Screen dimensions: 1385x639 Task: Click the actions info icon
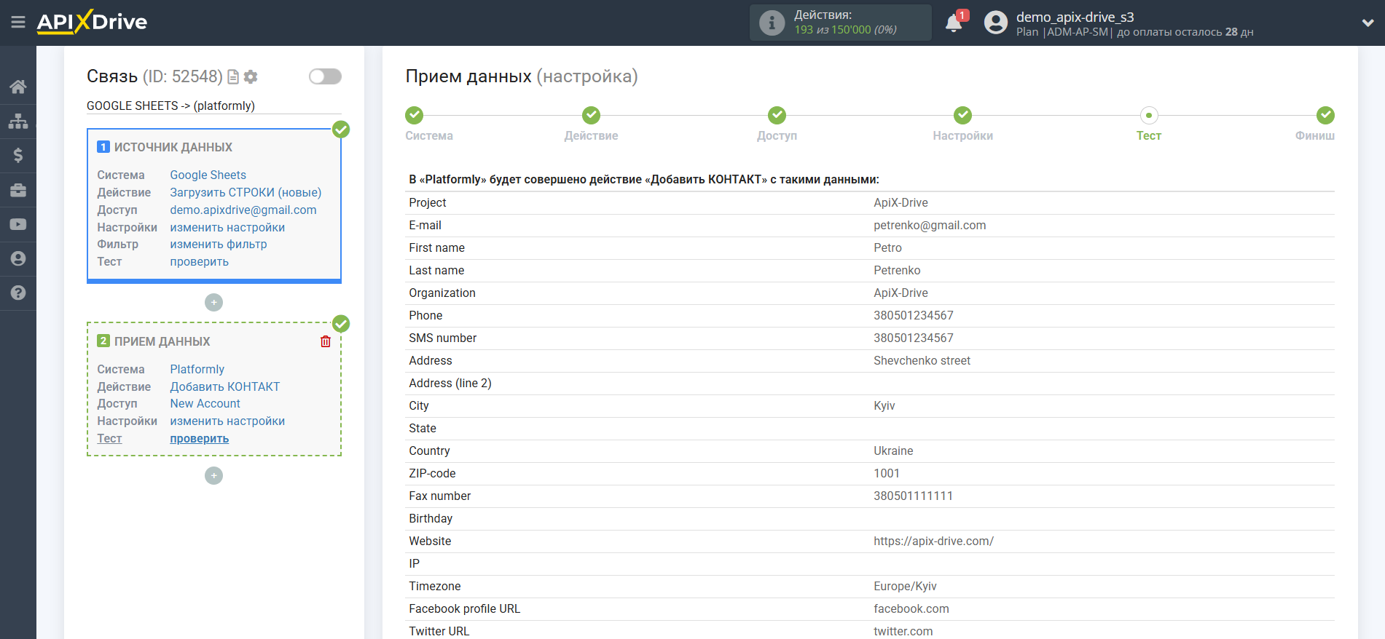pyautogui.click(x=772, y=23)
